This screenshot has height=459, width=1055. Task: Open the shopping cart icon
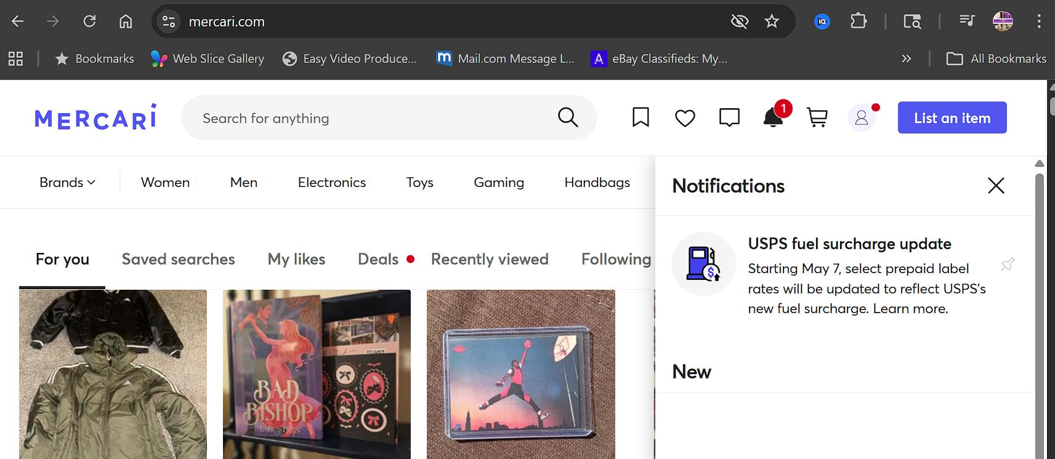tap(817, 117)
